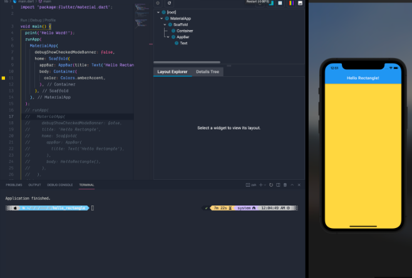
Task: Click the simulator status bar clock
Action: (x=334, y=68)
